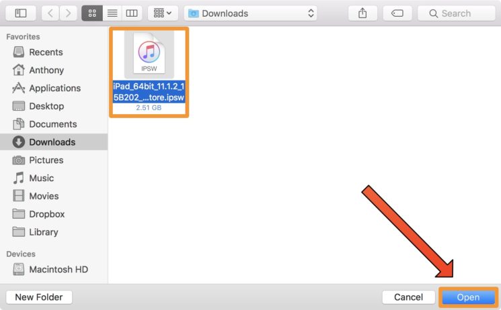
Task: Select the Anthony home folder
Action: coord(46,70)
